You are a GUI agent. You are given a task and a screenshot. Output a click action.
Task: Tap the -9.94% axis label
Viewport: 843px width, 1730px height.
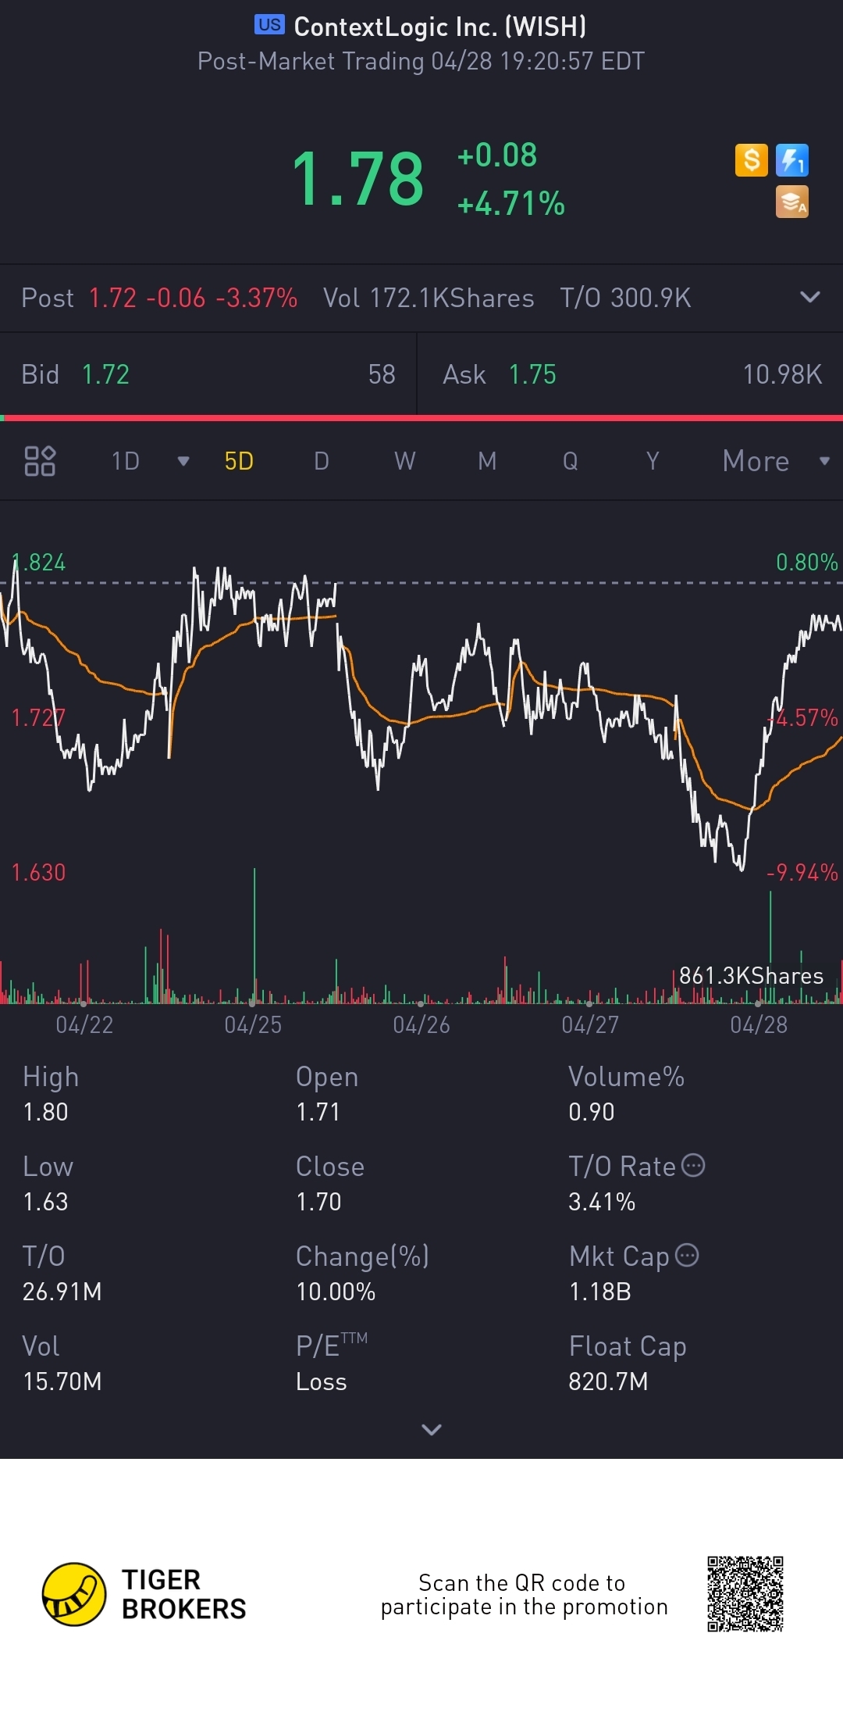(x=802, y=872)
